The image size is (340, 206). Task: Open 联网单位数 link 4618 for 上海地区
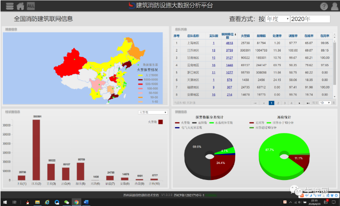[229, 43]
